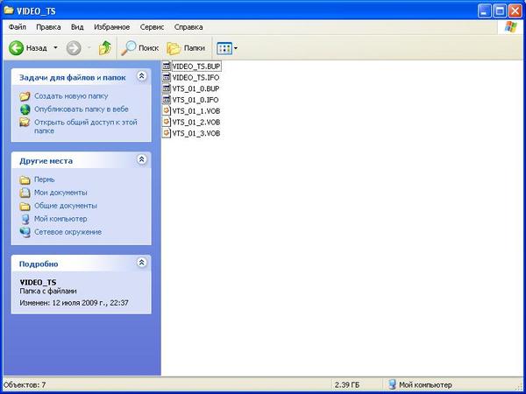Select file name VTS_01_3.VOB
The image size is (526, 394).
coord(195,133)
